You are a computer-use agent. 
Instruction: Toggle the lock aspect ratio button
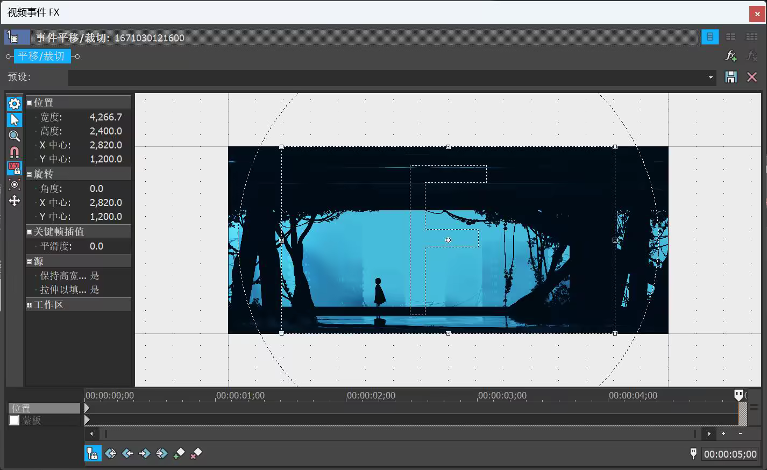(x=15, y=168)
